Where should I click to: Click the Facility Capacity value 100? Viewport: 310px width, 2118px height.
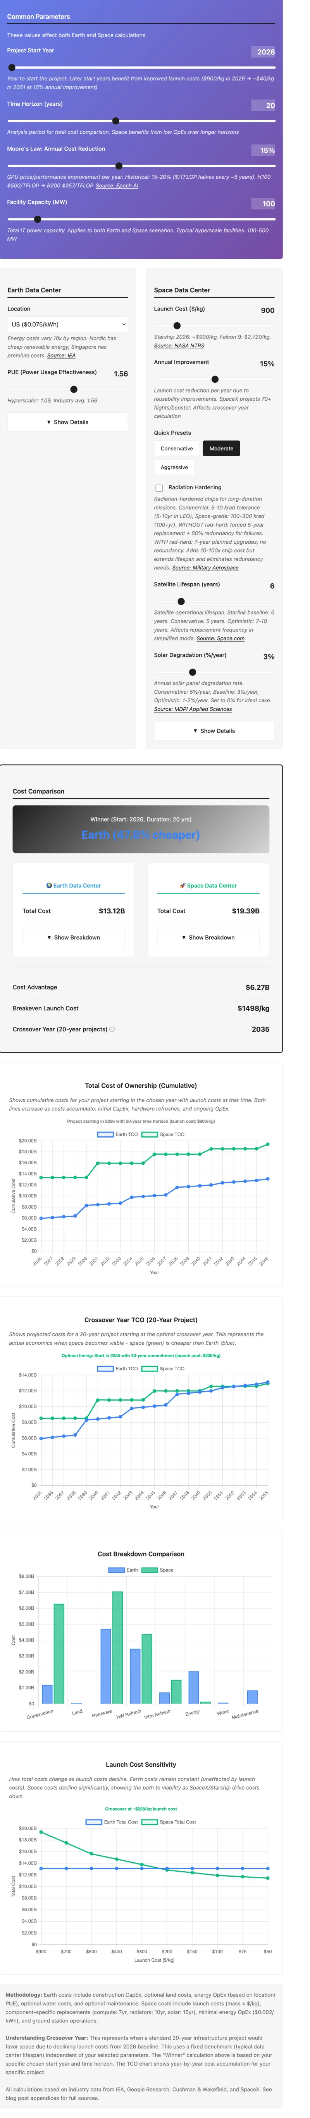tap(263, 204)
